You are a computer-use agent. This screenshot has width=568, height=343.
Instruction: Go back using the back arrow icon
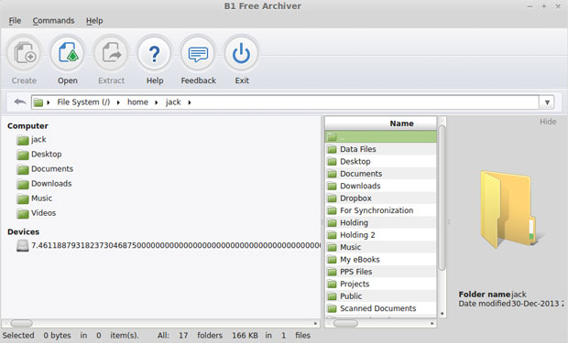coord(20,102)
